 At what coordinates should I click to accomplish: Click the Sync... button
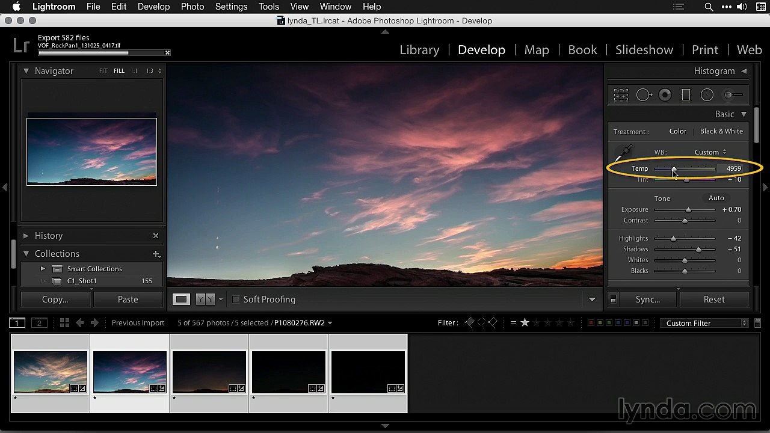point(648,299)
